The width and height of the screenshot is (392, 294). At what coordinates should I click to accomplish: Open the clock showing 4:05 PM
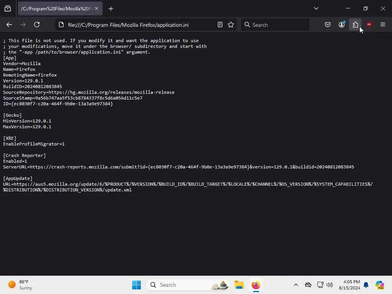[349, 285]
